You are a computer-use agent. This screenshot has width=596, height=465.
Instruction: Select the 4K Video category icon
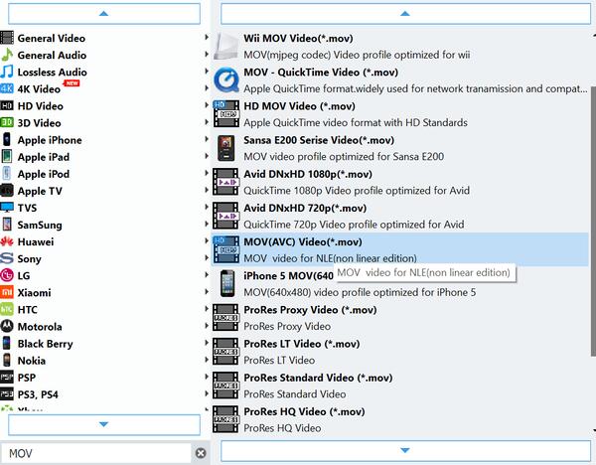click(x=8, y=89)
